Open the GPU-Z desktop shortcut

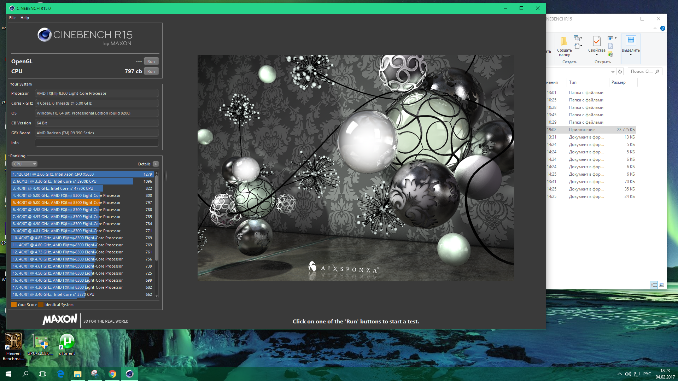tap(40, 345)
